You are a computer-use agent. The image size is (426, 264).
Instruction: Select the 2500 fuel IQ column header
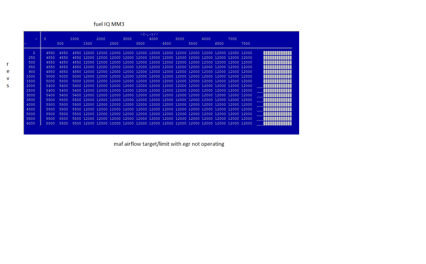coord(114,44)
